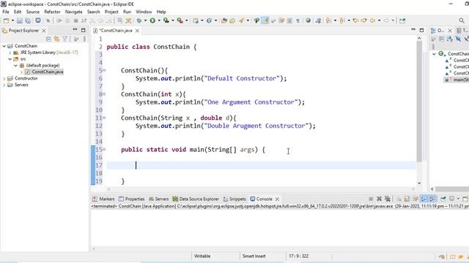The height and width of the screenshot is (263, 469).
Task: Fold the main method at line 15
Action: [x=104, y=149]
